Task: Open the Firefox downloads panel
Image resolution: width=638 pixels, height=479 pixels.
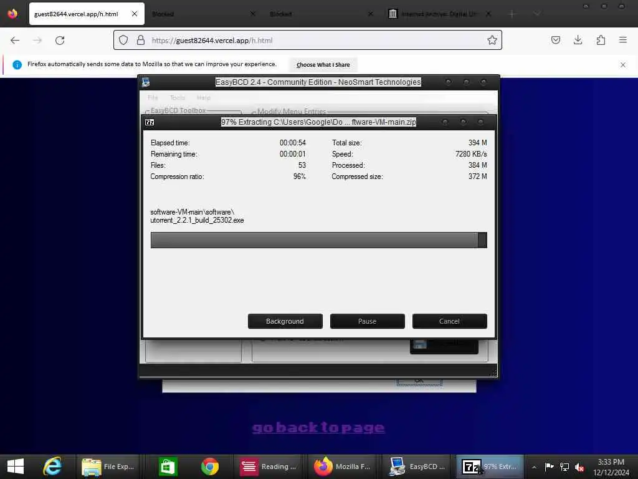Action: coord(578,40)
